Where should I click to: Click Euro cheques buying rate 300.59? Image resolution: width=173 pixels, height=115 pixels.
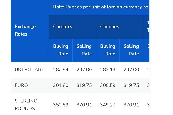(x=108, y=85)
